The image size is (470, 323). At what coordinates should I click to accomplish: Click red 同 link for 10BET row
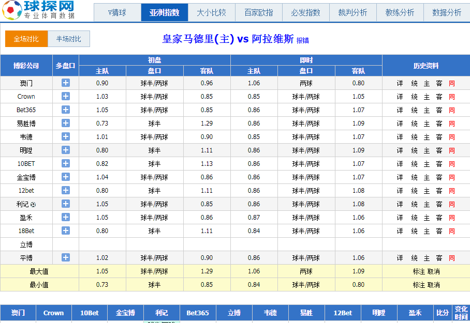pos(452,164)
